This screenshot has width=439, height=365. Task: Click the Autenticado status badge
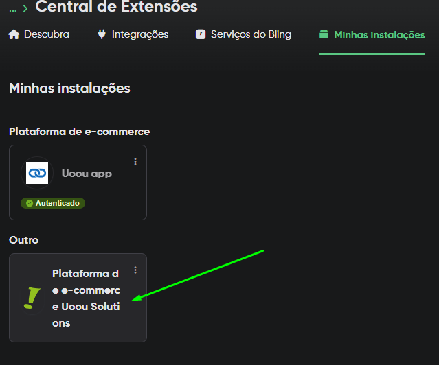(x=53, y=203)
